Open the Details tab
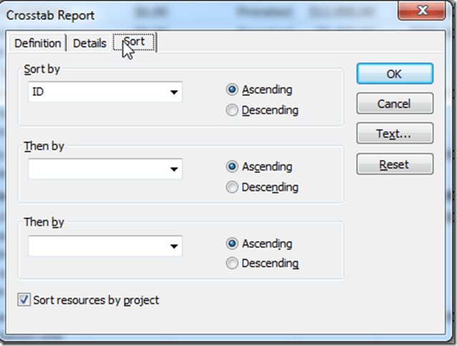The height and width of the screenshot is (346, 457). click(x=89, y=43)
